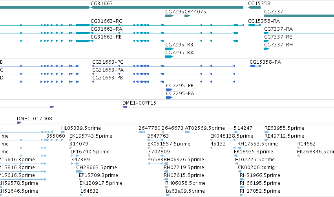334x197 pixels.
Task: Select transcript CG31663-RB
Action: click(106, 37)
